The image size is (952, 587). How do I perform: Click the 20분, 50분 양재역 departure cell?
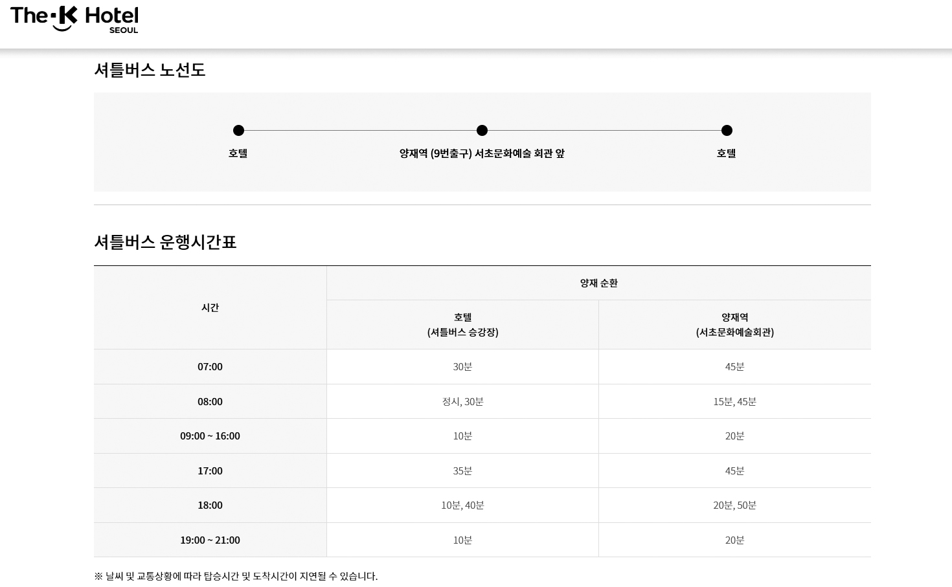coord(734,505)
